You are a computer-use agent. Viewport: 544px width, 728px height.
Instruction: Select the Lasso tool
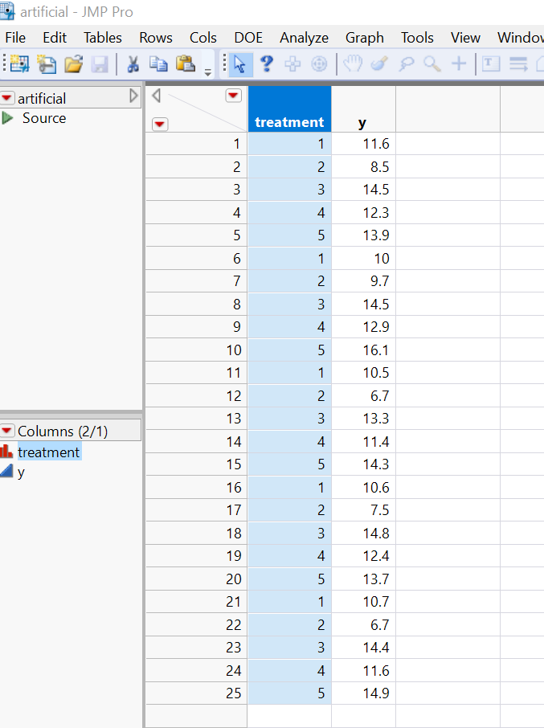tap(406, 63)
